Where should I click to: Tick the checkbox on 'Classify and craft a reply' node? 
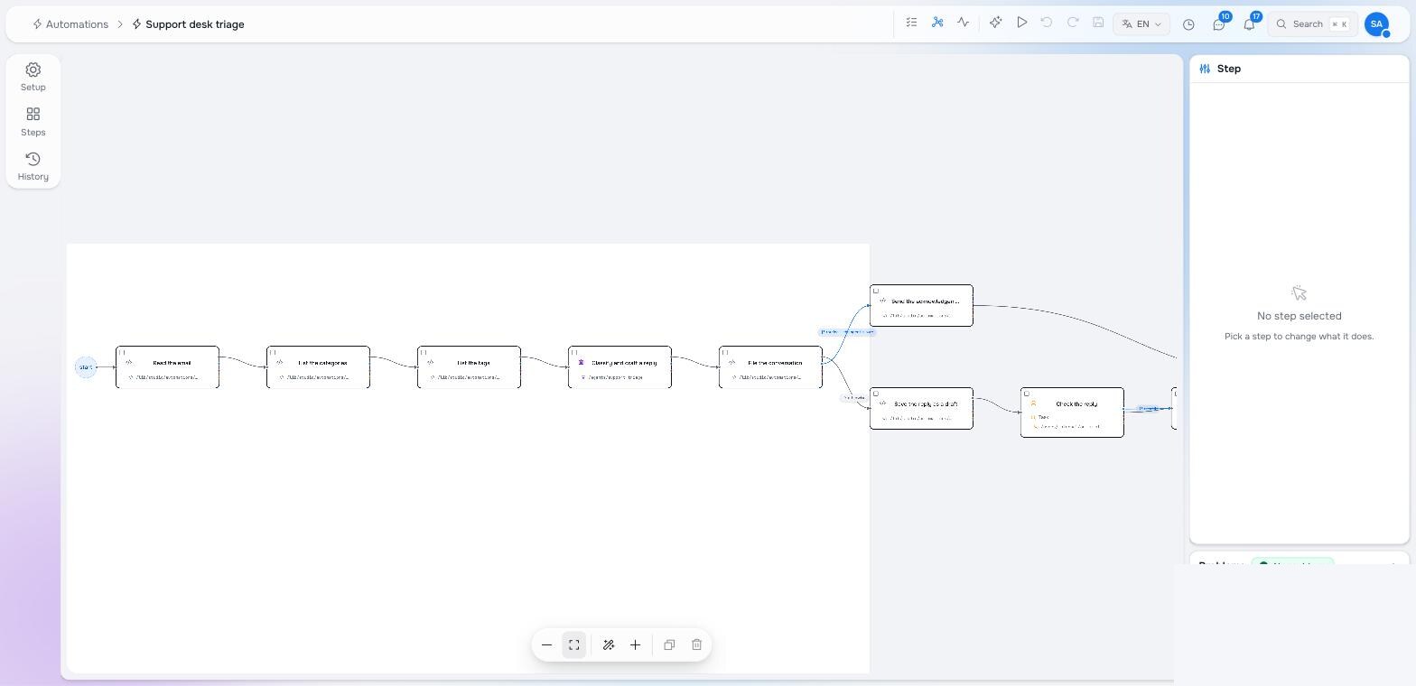pos(574,352)
